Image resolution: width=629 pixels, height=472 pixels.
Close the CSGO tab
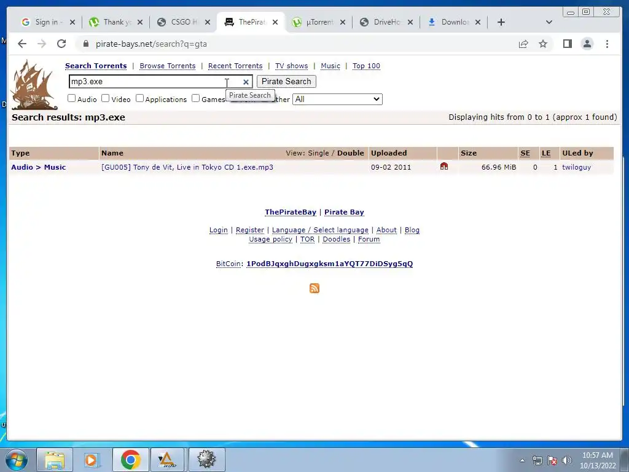[x=208, y=22]
